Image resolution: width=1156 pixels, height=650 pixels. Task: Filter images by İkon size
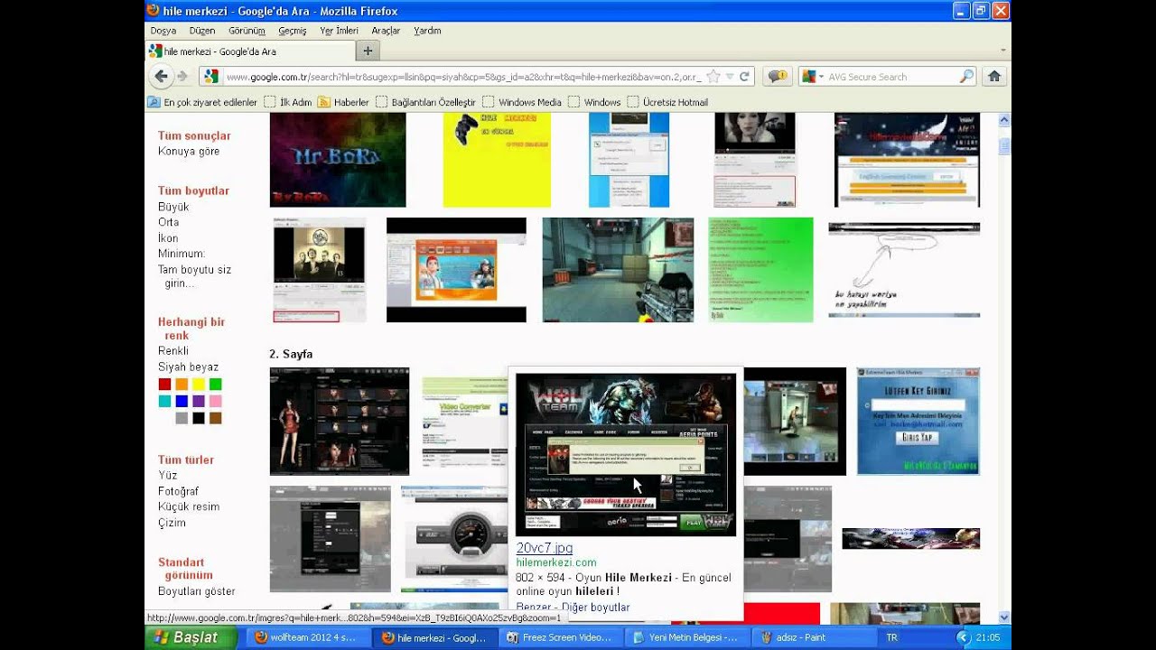click(168, 238)
